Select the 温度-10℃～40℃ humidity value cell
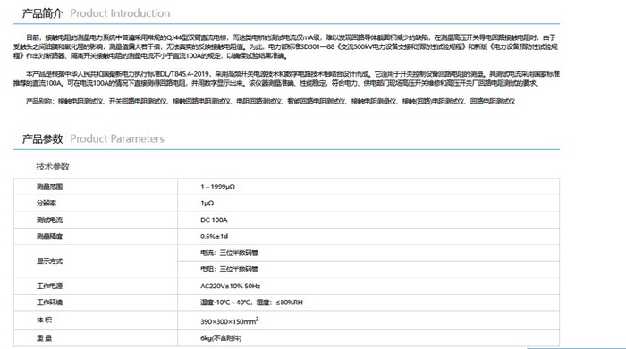The height and width of the screenshot is (349, 626). (x=368, y=303)
